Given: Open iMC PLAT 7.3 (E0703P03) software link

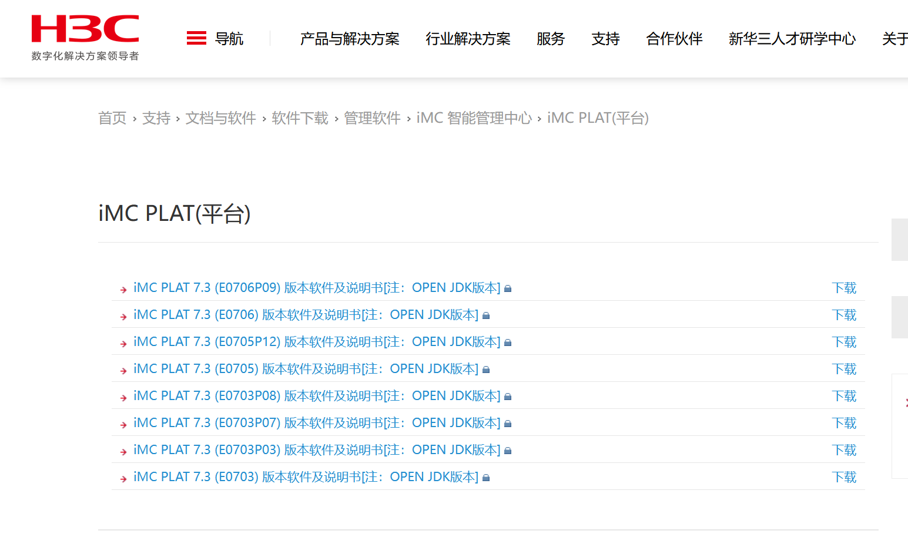Looking at the screenshot, I should [317, 450].
